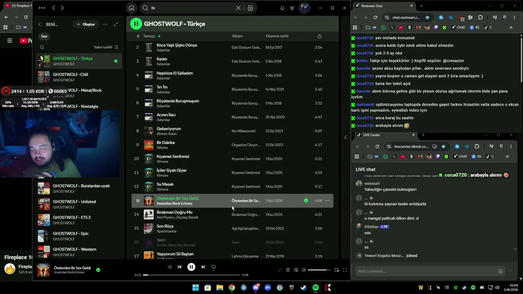Viewport: 523px width, 294px height.
Task: Open GHOSTWOLF - Chill playlist in library
Action: pos(80,77)
